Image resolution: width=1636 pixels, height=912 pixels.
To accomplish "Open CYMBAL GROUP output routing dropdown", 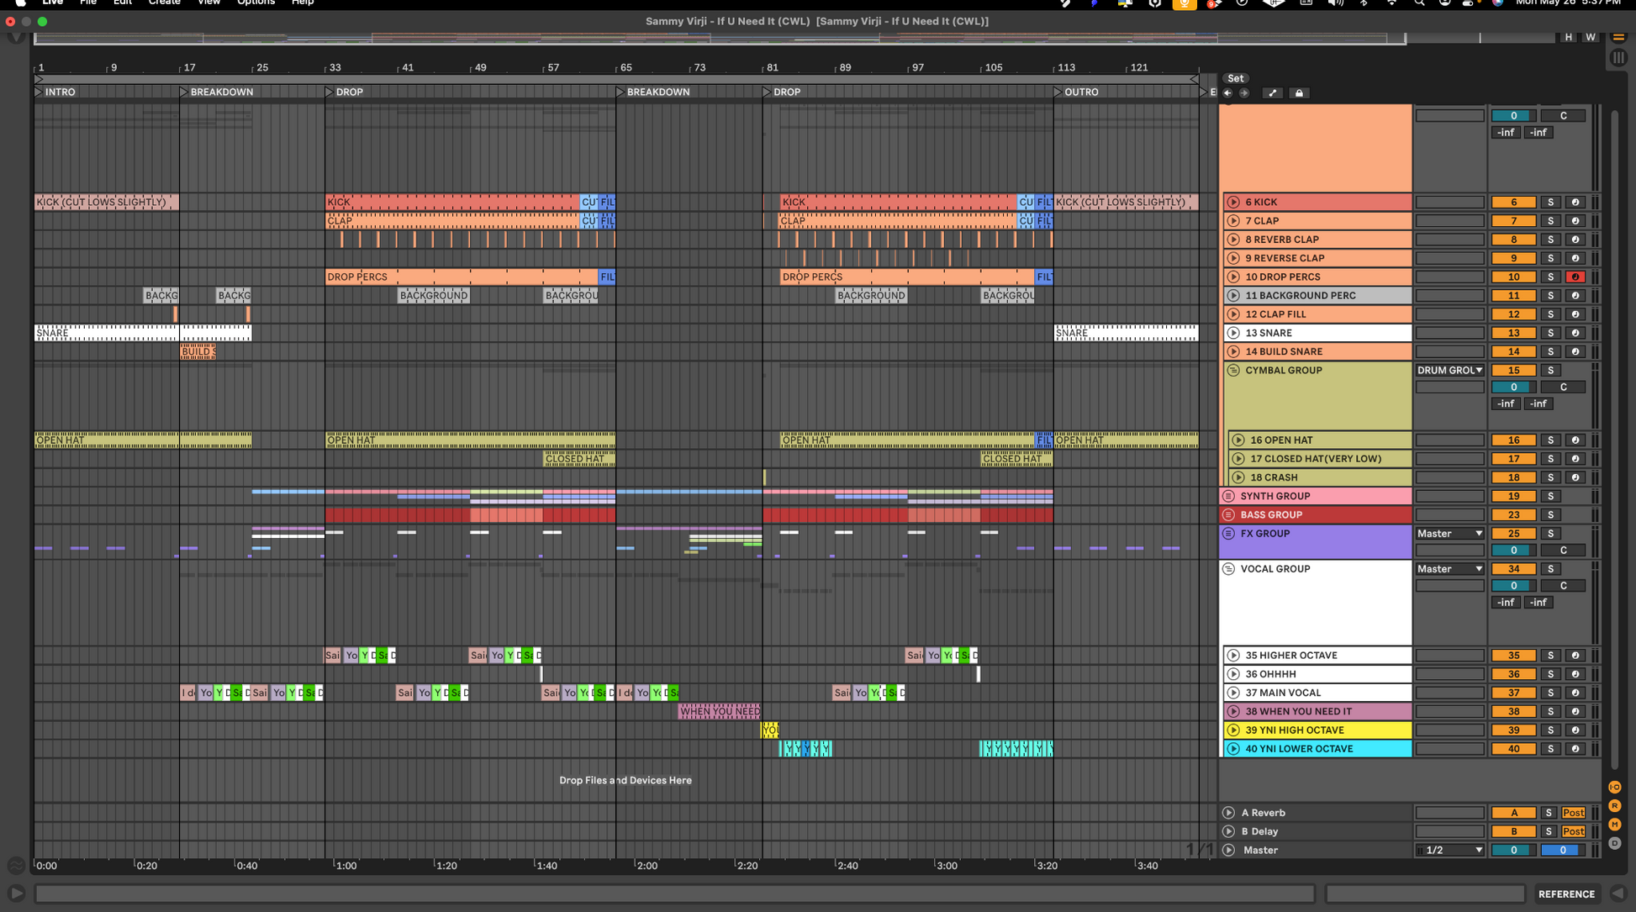I will 1449,370.
